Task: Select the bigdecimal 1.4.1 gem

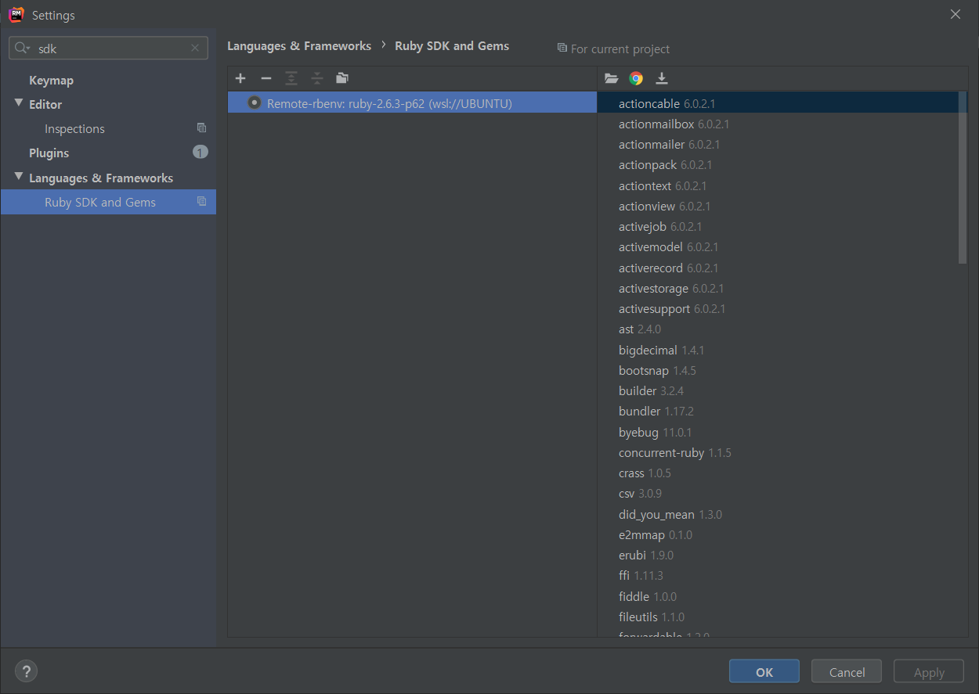Action: coord(782,350)
